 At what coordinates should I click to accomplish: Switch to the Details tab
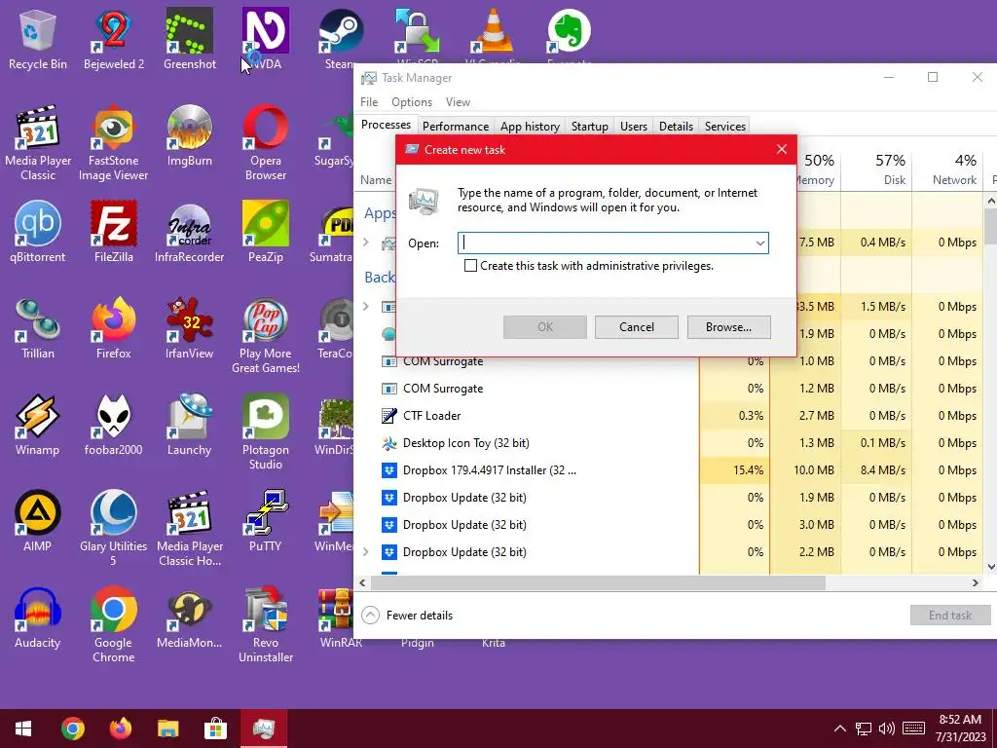[x=676, y=126]
